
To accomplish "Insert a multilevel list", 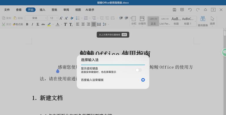I will (94, 18).
